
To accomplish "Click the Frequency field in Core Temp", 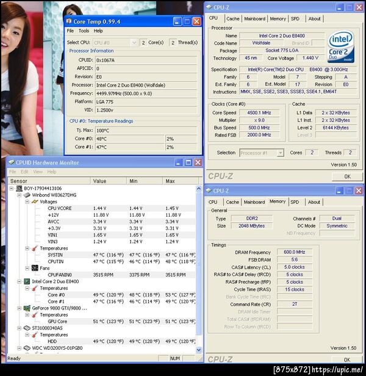I will point(146,93).
